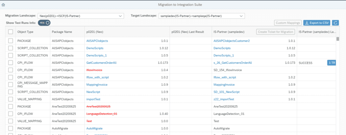The height and width of the screenshot is (135, 346).
Task: Check the IflowInvoice row checkbox
Action: coord(10,70)
